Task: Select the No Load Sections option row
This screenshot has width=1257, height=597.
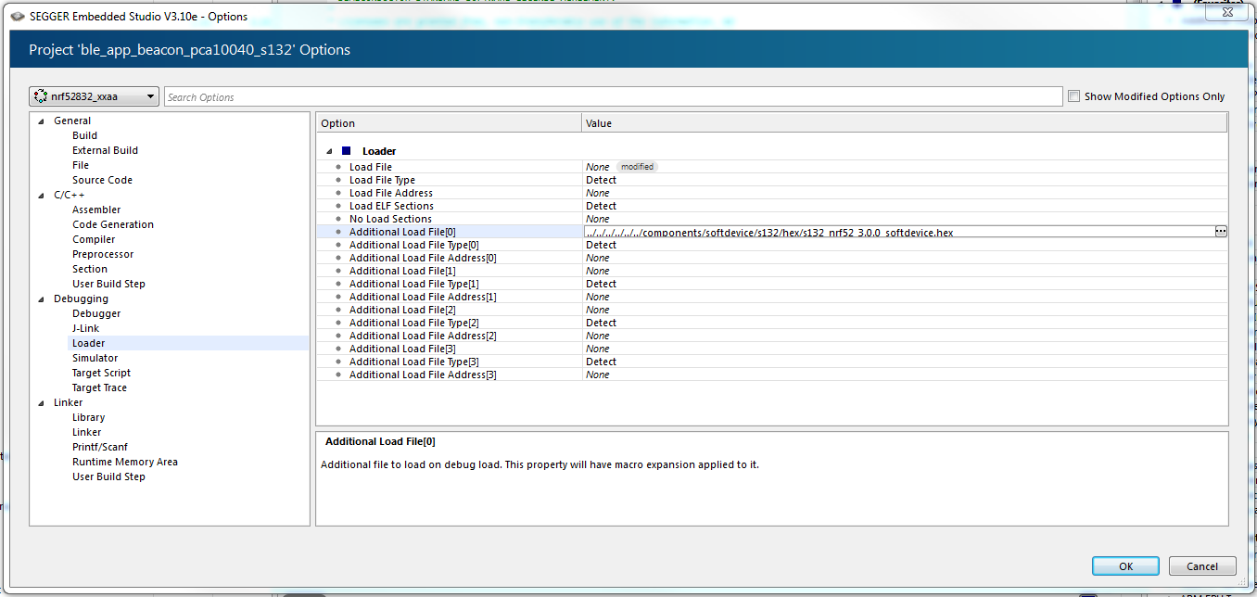Action: coord(771,219)
